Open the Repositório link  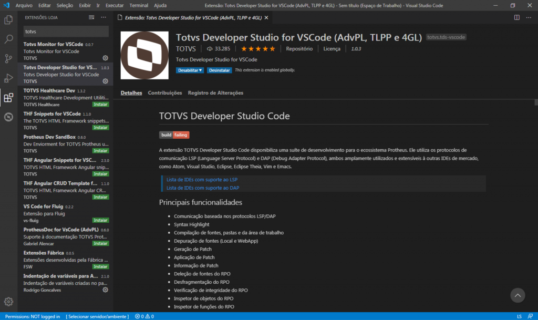coord(299,49)
